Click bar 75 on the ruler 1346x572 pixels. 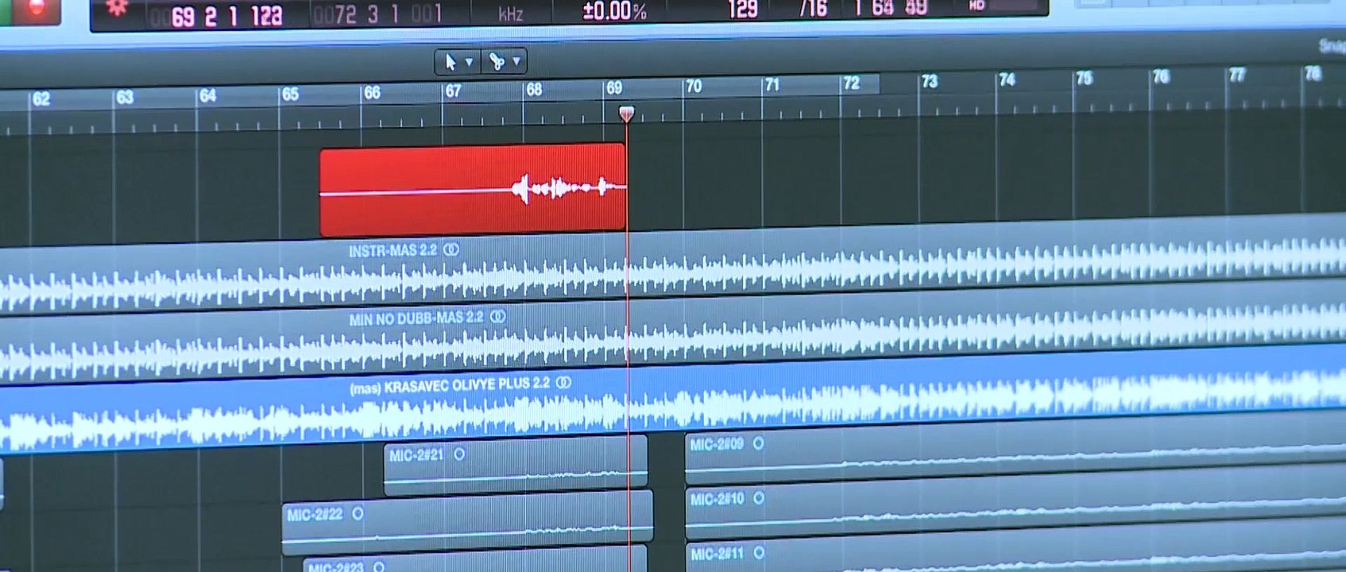[1085, 79]
